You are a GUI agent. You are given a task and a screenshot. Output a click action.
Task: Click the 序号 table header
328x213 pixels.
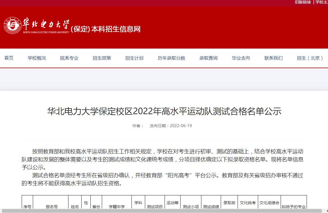[27, 207]
